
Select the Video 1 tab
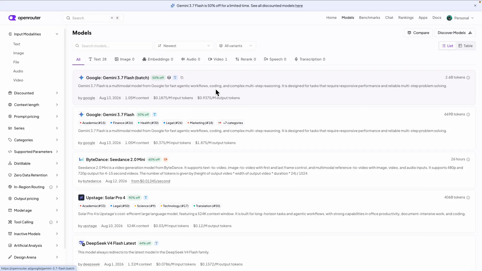point(217,59)
